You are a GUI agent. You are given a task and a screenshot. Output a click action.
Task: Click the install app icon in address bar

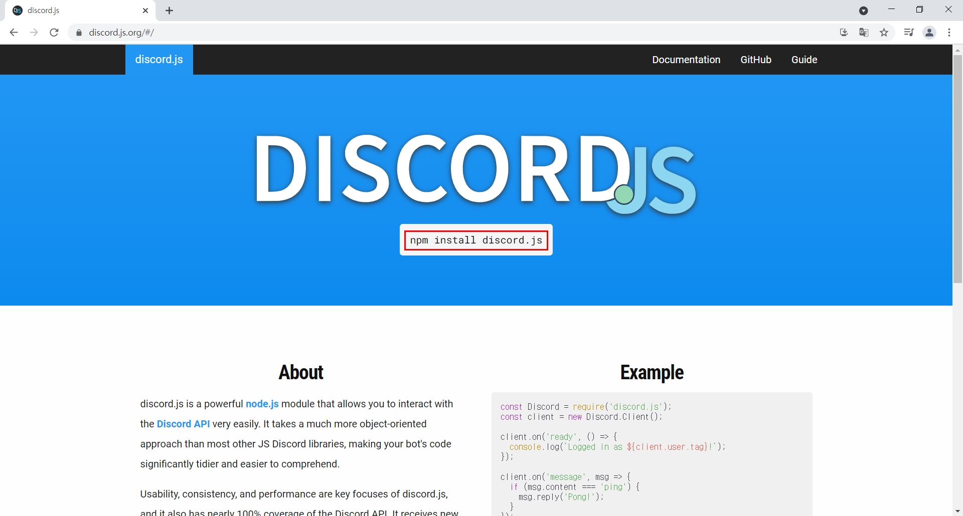[x=844, y=33]
